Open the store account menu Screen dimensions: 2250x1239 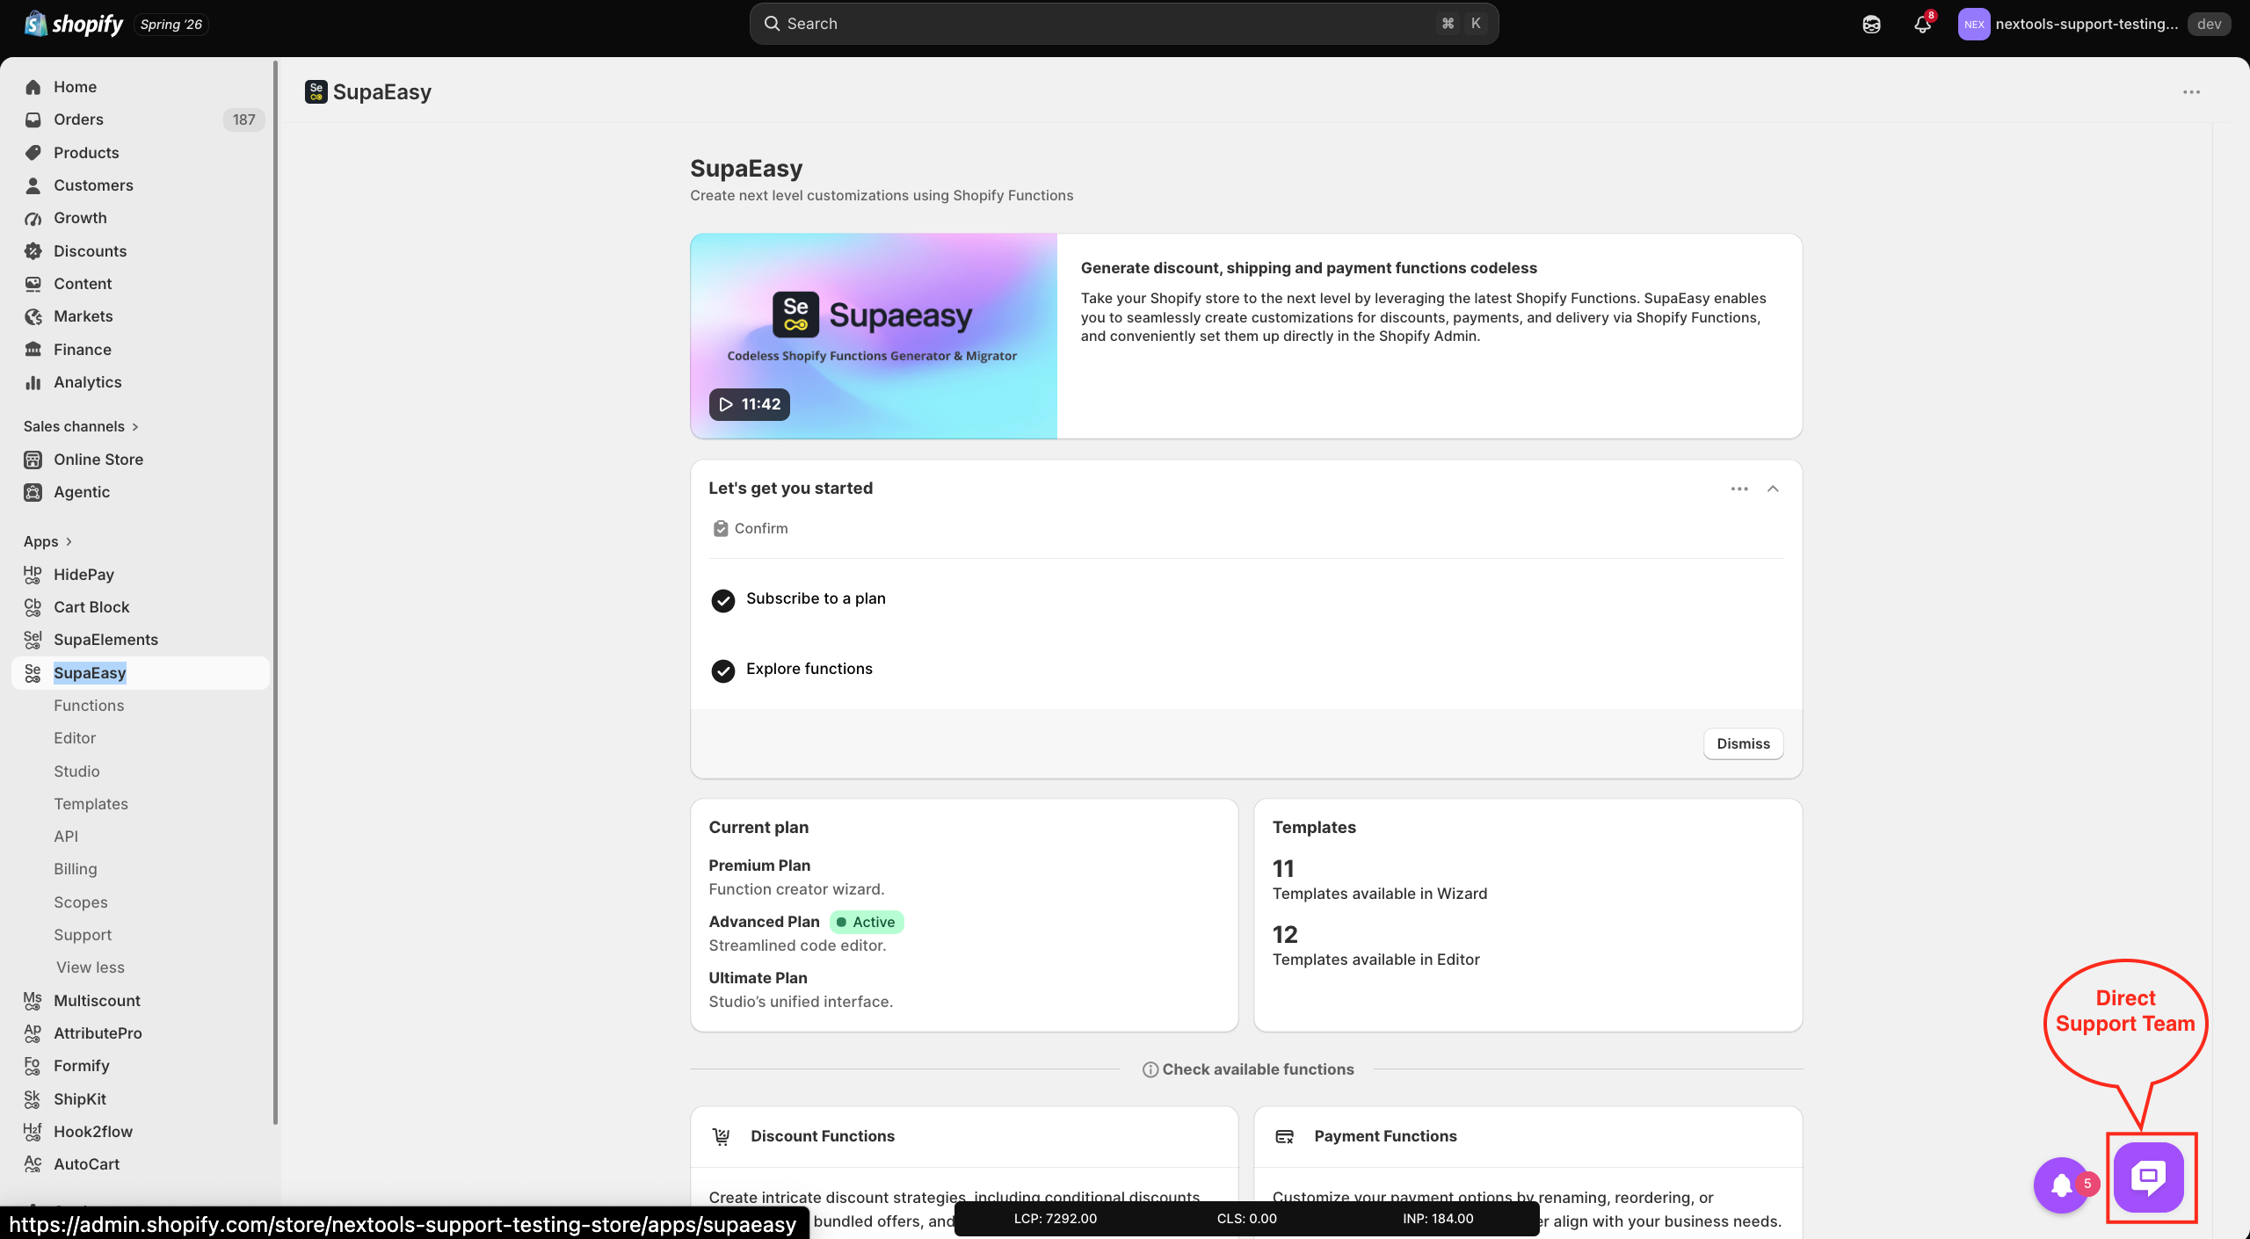tap(2094, 25)
